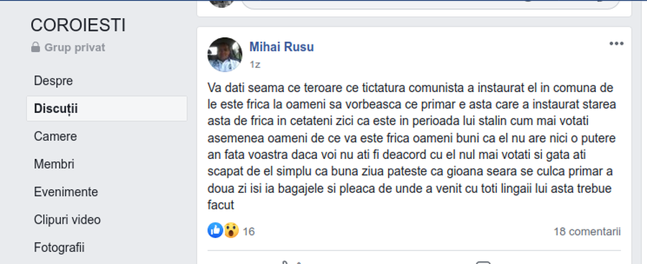Show the 18 comentarii on the post

point(587,232)
